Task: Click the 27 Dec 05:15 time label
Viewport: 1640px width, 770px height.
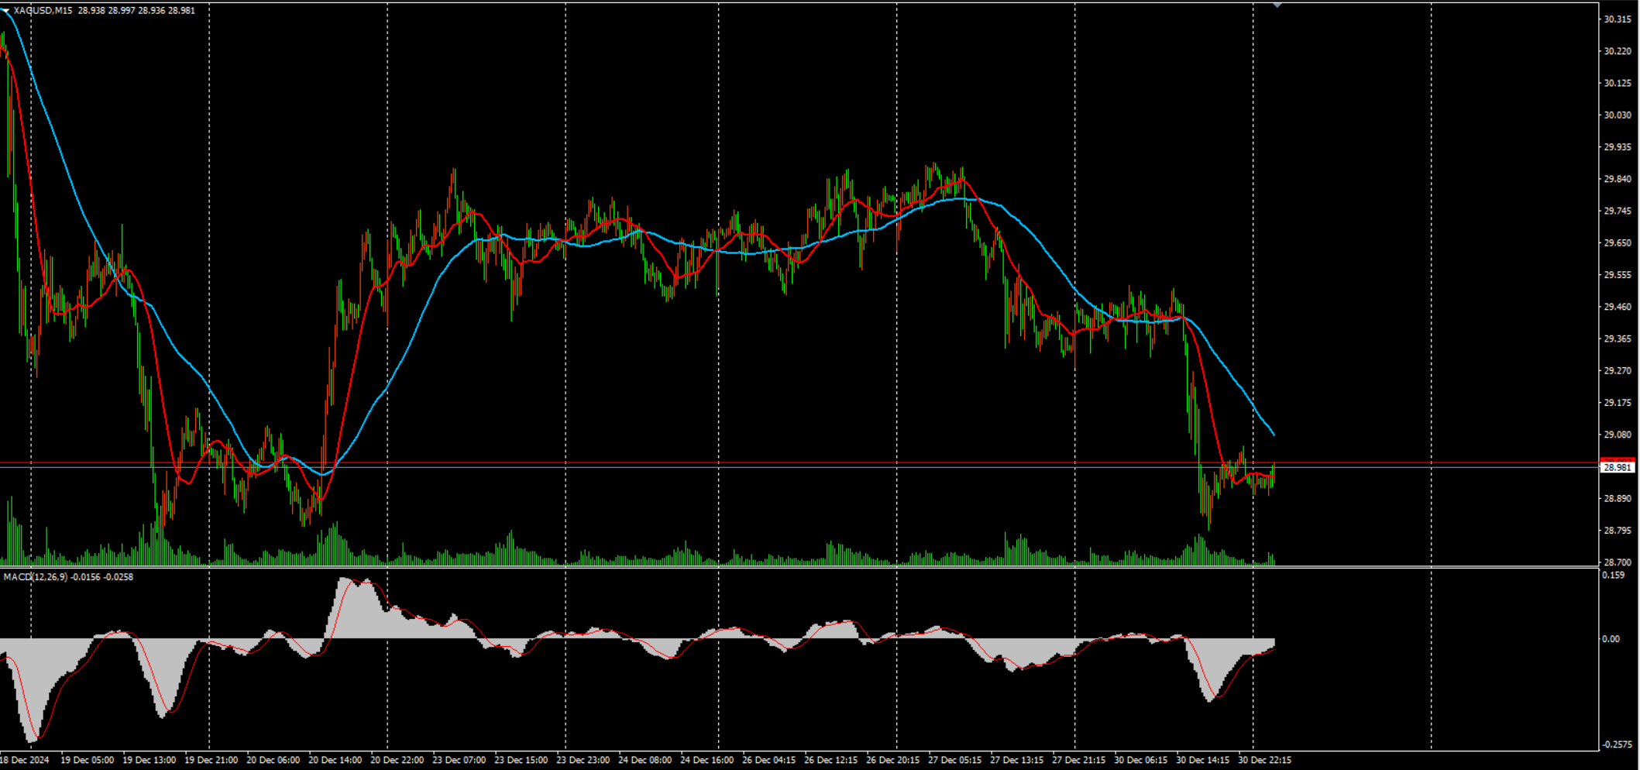Action: [954, 760]
